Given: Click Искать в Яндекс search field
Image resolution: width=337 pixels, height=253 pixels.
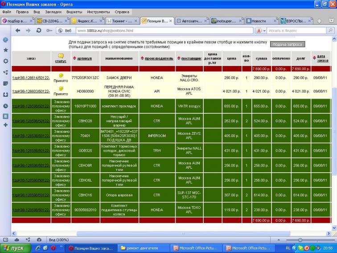Looking at the screenshot, I should tap(296, 31).
